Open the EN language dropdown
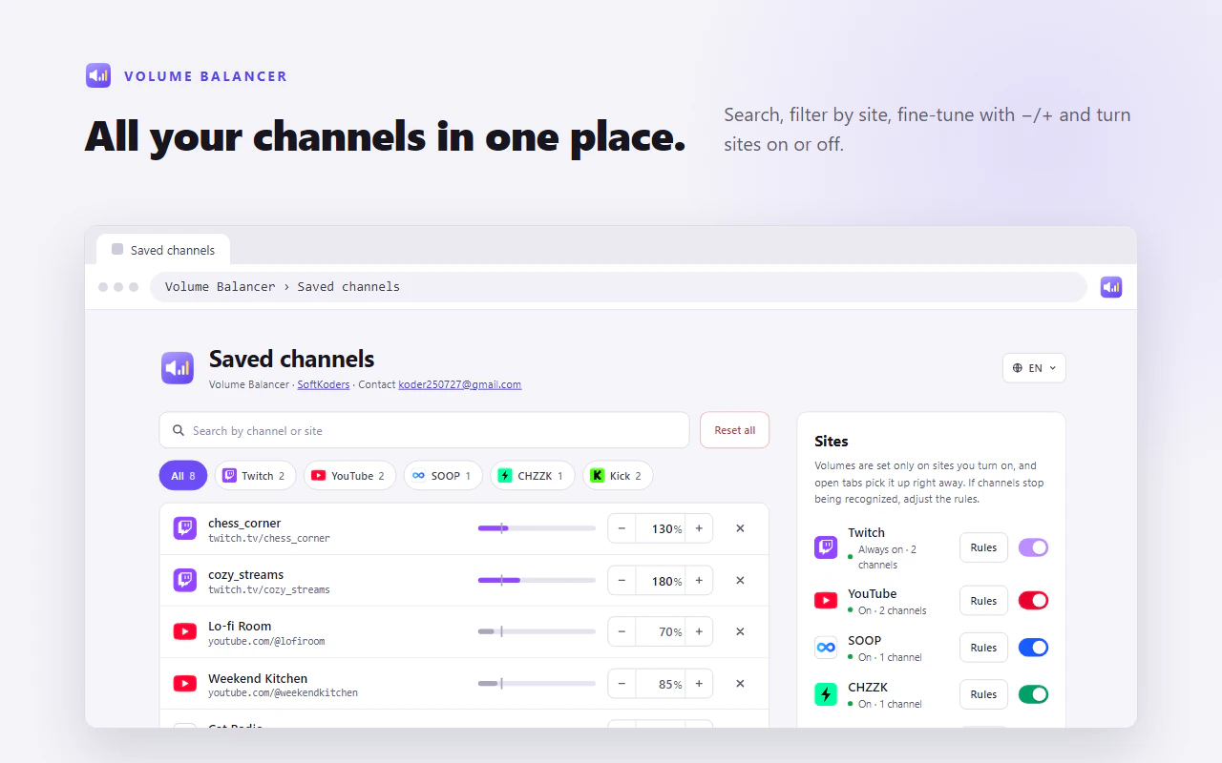The image size is (1222, 763). [x=1034, y=368]
